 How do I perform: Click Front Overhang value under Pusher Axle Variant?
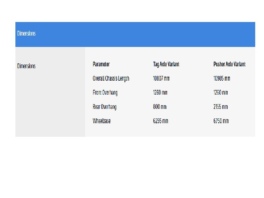coord(221,93)
